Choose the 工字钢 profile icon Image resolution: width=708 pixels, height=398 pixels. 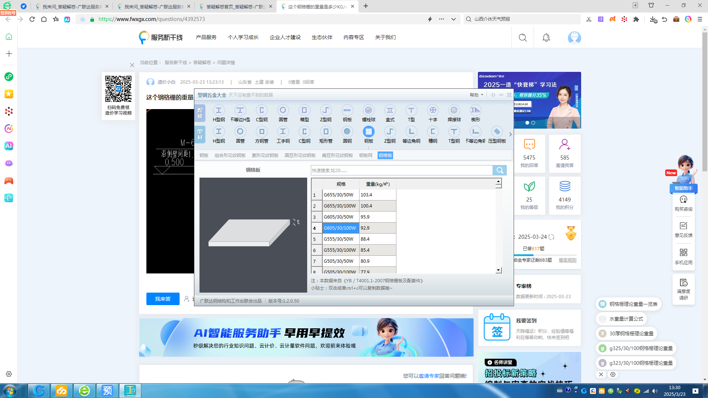283,135
